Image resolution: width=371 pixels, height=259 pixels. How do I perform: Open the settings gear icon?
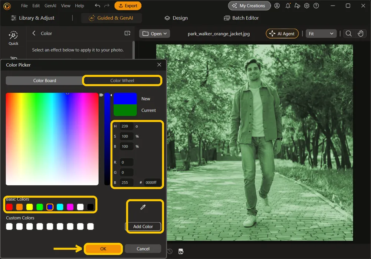point(307,6)
